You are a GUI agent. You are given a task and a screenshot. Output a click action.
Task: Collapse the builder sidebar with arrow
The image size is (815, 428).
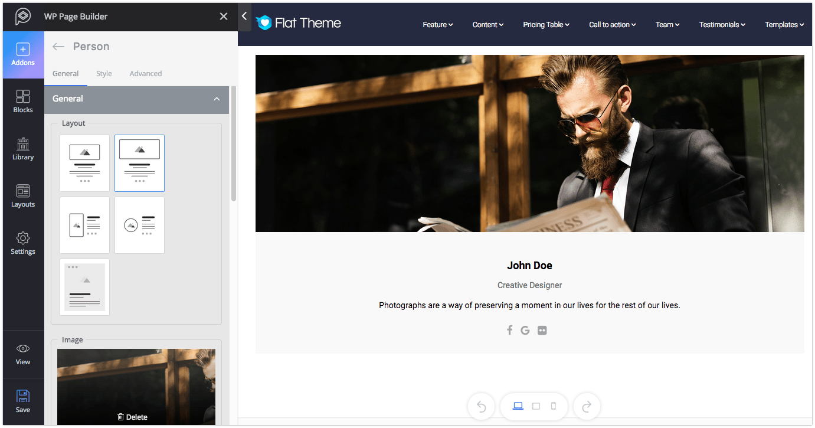[244, 17]
